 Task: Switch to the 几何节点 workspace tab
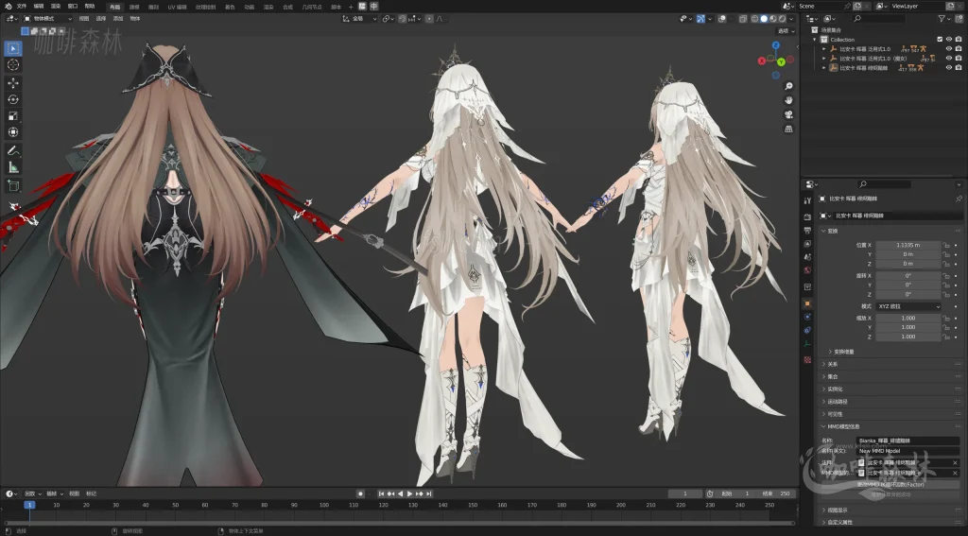tap(312, 7)
